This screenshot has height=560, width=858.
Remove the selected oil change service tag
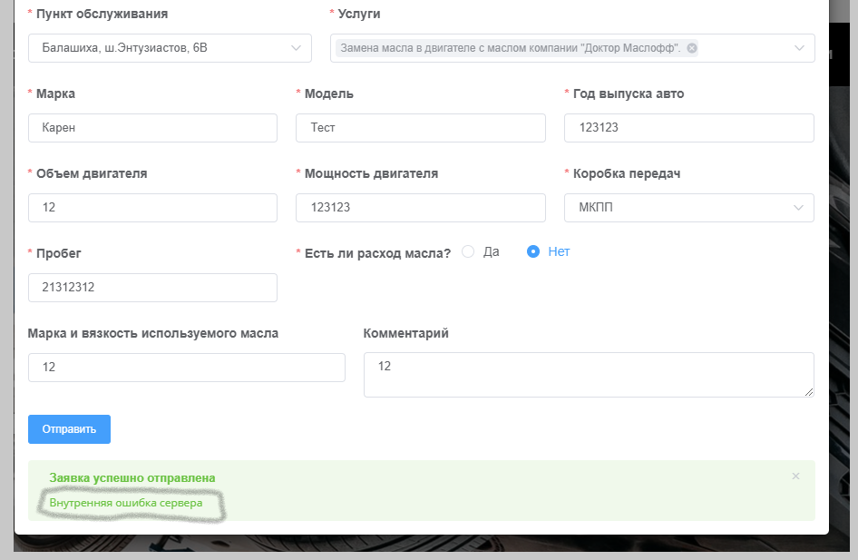click(x=692, y=48)
